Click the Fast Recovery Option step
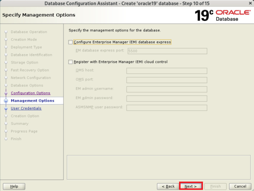This screenshot has width=254, height=191. (30, 70)
